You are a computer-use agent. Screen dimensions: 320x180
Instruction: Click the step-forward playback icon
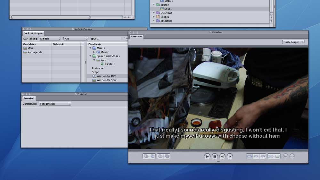[x=230, y=156]
